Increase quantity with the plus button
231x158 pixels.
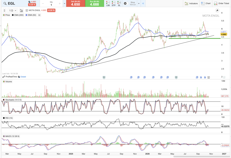(60, 3)
